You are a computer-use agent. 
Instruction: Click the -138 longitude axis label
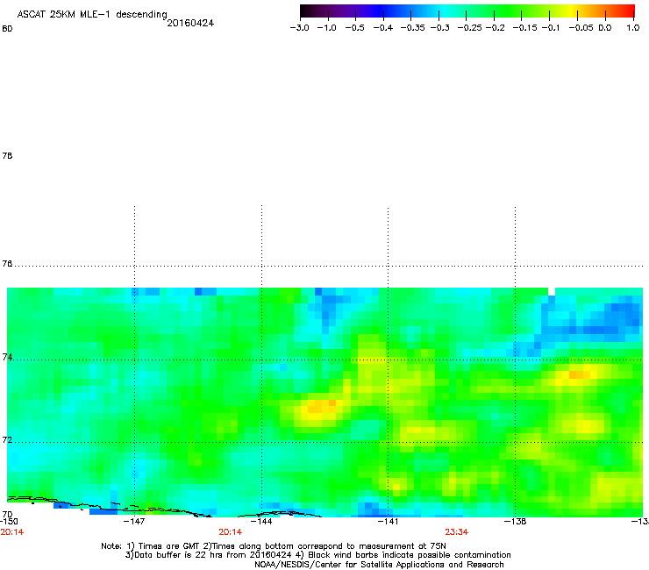[516, 521]
